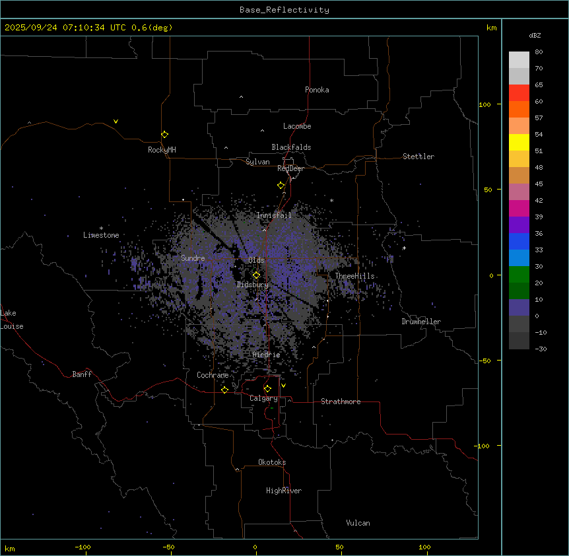The width and height of the screenshot is (569, 556).
Task: Click the Drumheller city label
Action: pyautogui.click(x=421, y=322)
